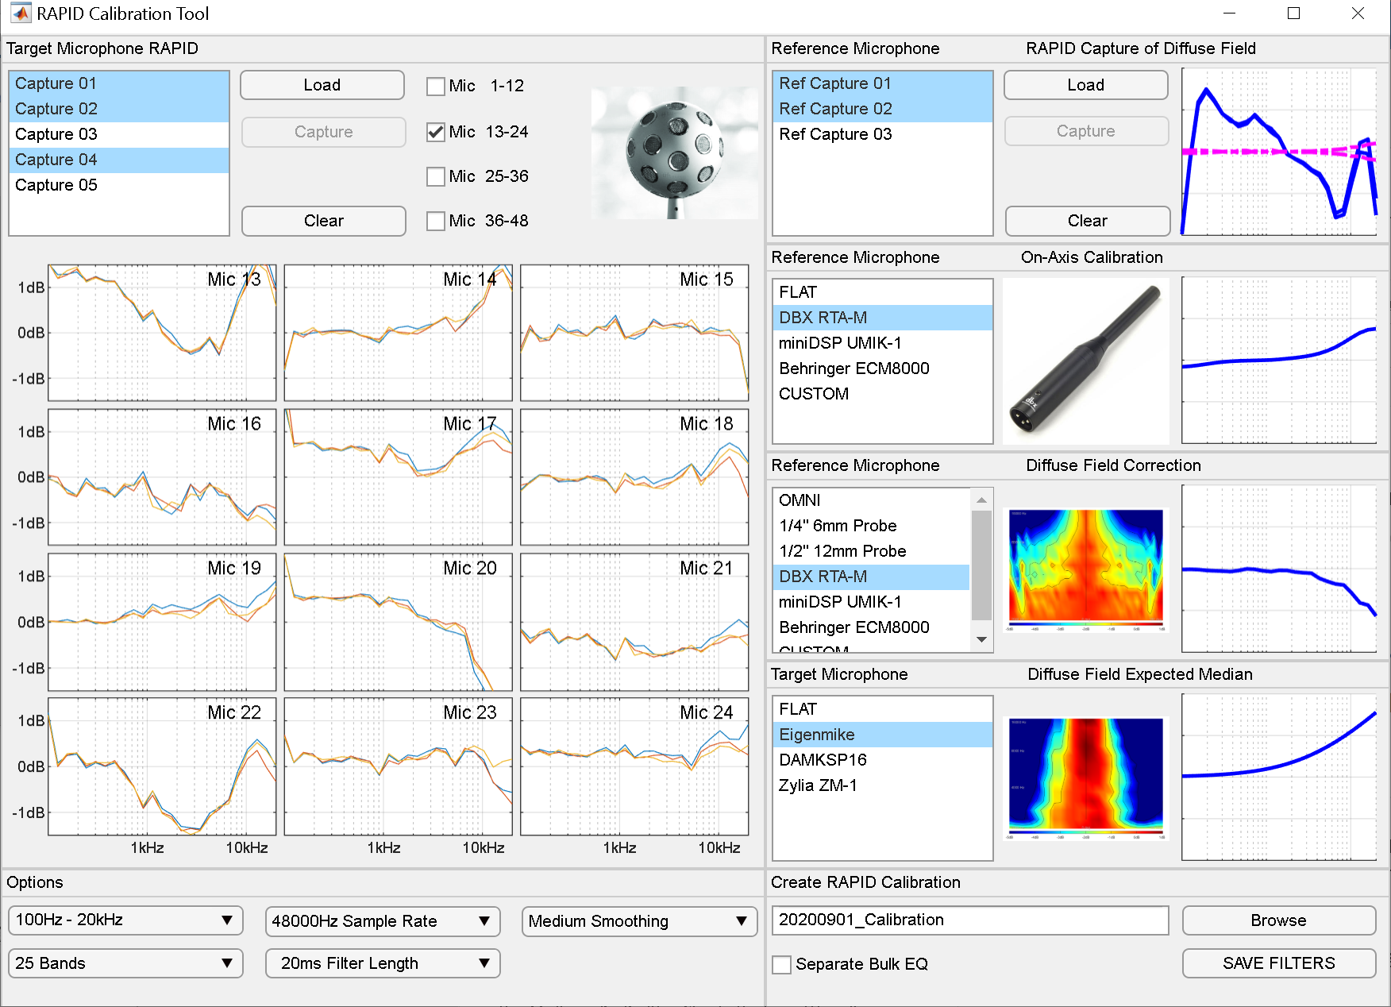Viewport: 1391px width, 1007px height.
Task: Enable the Mic 1-12 checkbox
Action: click(435, 86)
